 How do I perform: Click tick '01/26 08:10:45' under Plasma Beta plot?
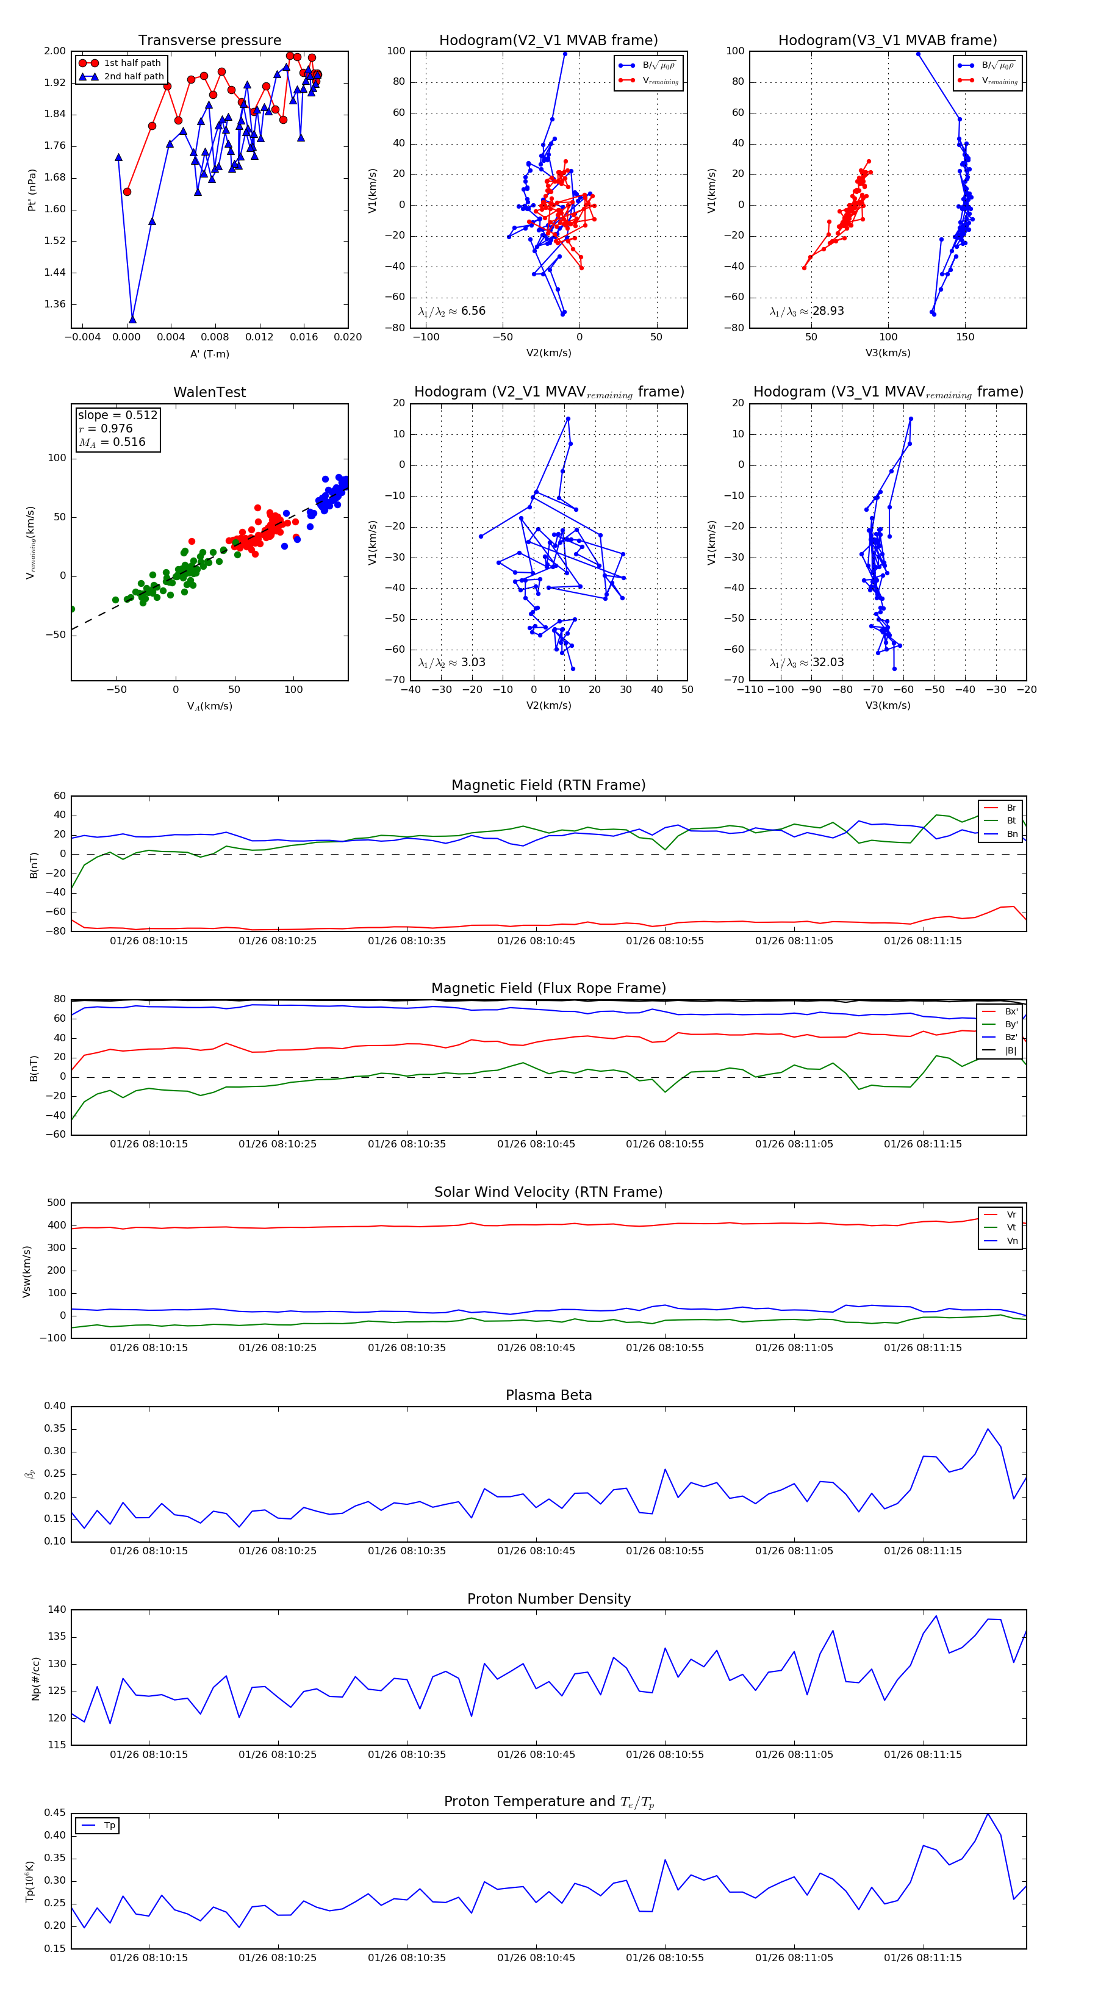(x=536, y=1551)
